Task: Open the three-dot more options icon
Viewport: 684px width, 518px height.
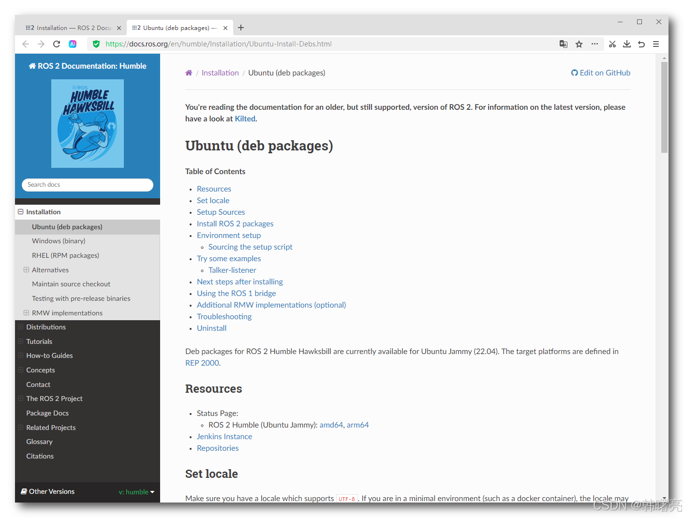Action: pos(595,44)
